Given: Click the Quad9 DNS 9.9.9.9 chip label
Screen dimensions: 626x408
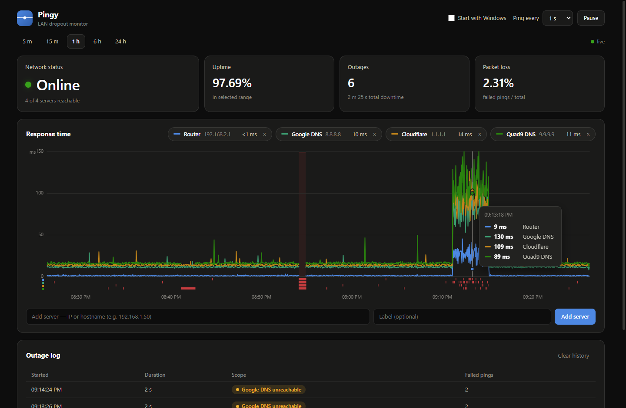Looking at the screenshot, I should 530,135.
